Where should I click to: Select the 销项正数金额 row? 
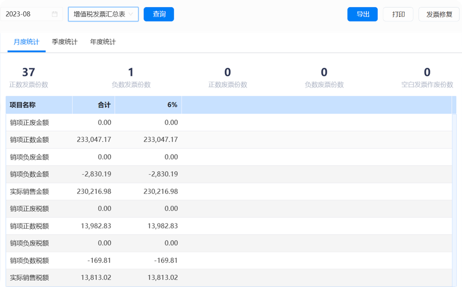[x=29, y=140]
